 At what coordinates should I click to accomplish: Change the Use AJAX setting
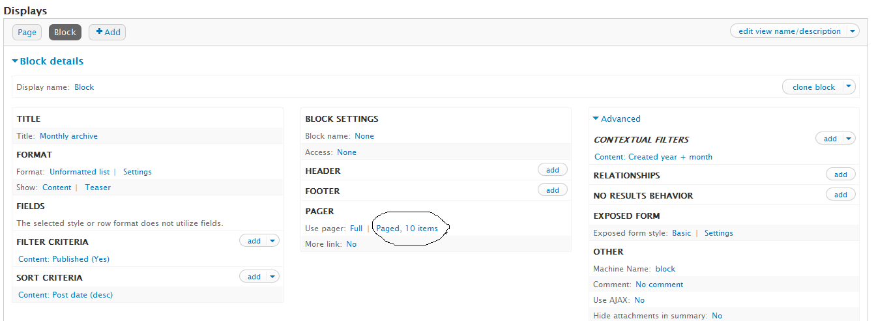click(x=639, y=300)
